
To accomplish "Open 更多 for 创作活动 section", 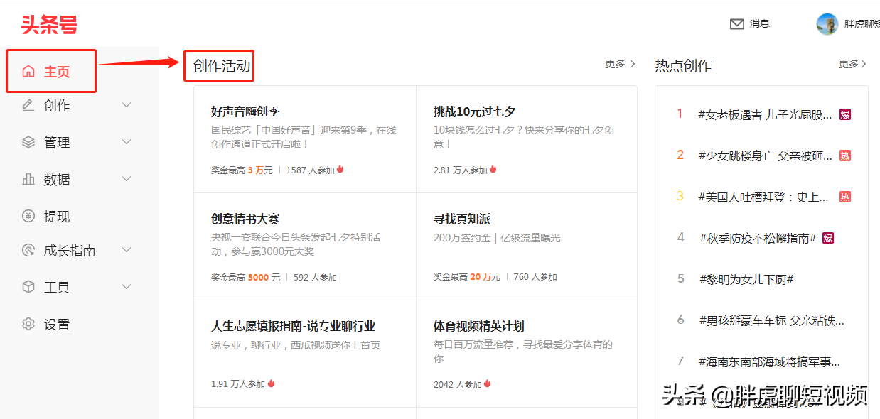I will (x=620, y=64).
